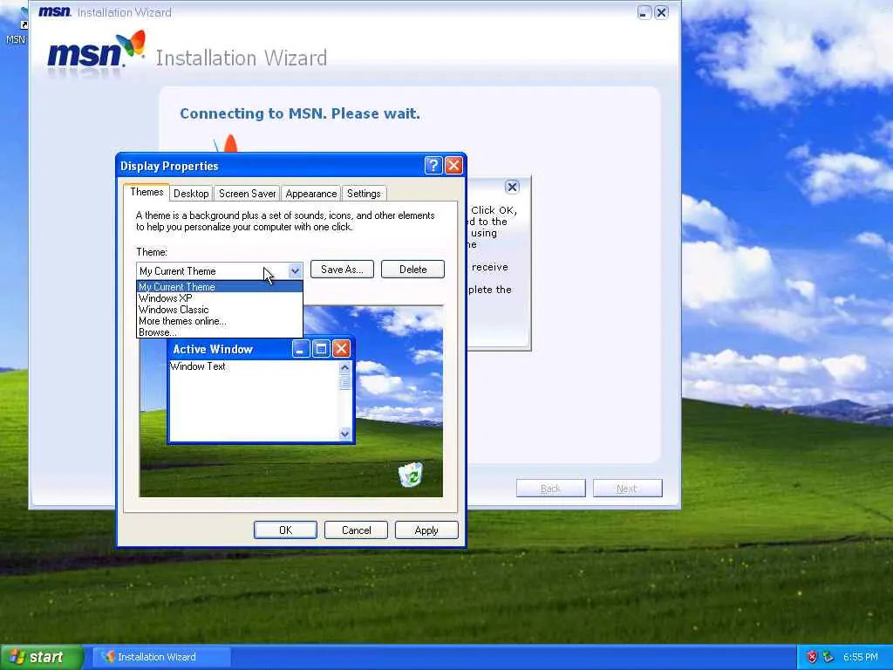
Task: Open the Screen Saver tab
Action: [247, 194]
